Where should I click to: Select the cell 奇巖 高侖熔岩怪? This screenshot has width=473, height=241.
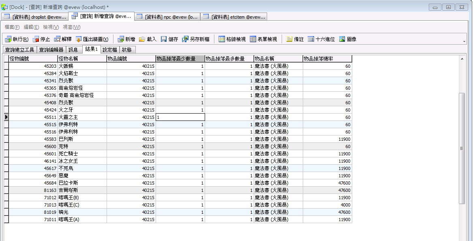pos(82,95)
